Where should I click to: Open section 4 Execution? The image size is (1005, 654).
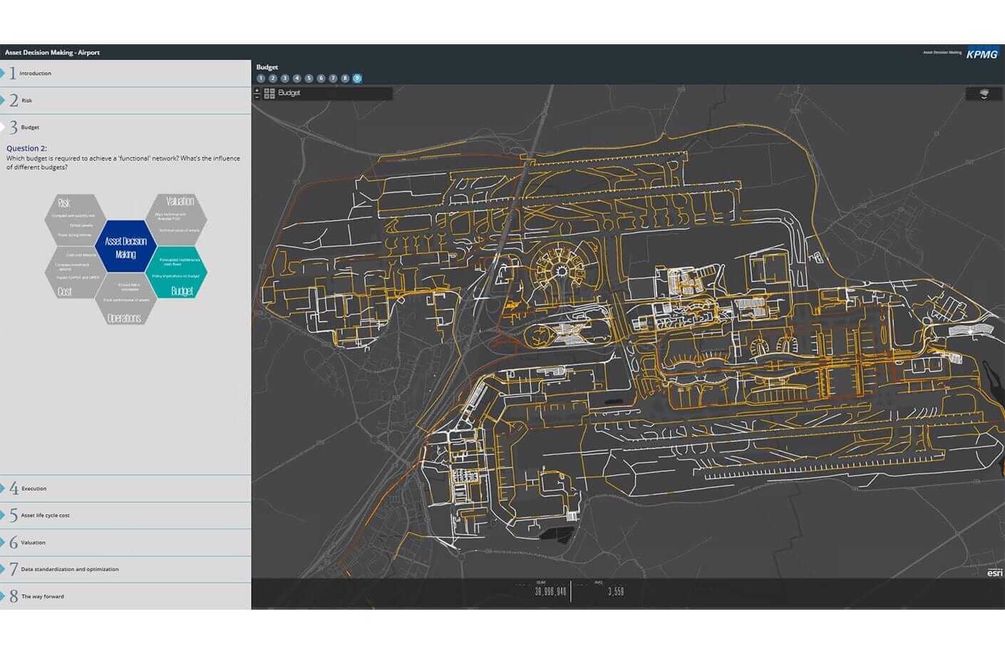tap(125, 489)
